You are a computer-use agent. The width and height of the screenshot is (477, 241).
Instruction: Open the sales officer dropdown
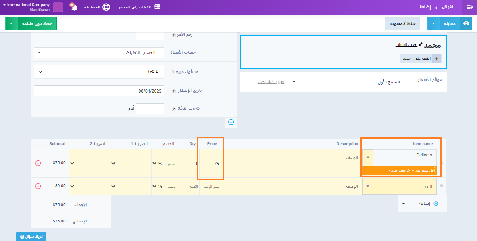click(99, 72)
